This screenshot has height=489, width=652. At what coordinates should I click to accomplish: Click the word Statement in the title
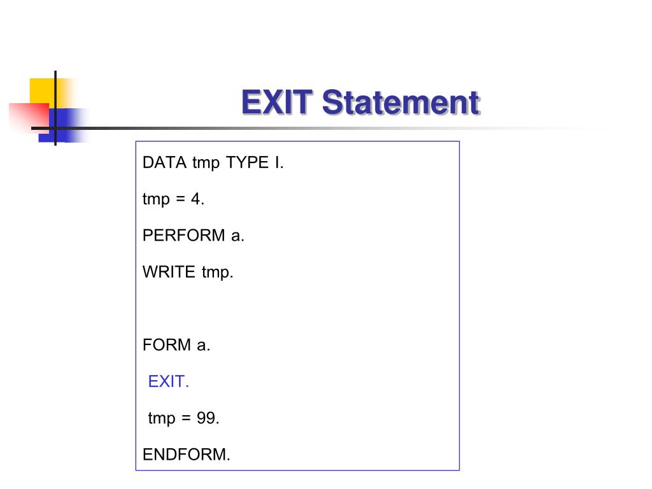point(401,103)
